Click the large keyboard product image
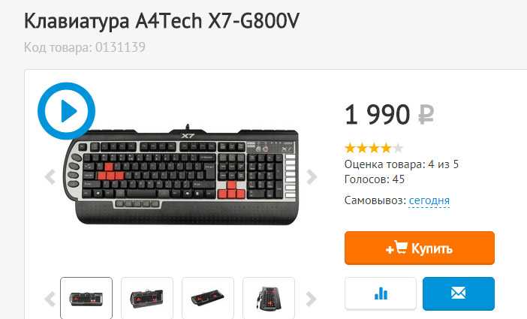This screenshot has height=319, width=527. 182,175
